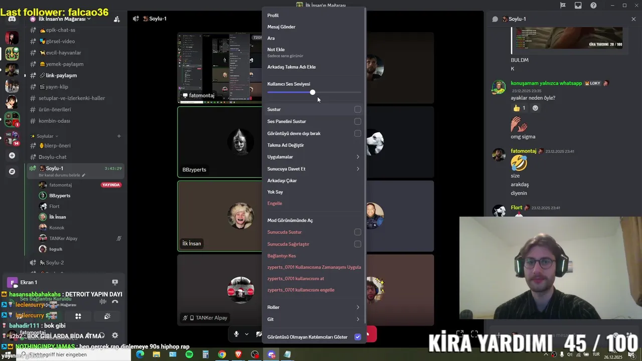The height and width of the screenshot is (361, 642).
Task: Expand the Sunucuya Davet Et submenu
Action: tap(313, 169)
